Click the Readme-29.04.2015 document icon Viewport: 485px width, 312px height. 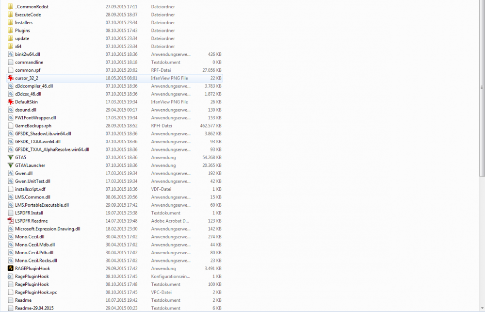tap(11, 308)
